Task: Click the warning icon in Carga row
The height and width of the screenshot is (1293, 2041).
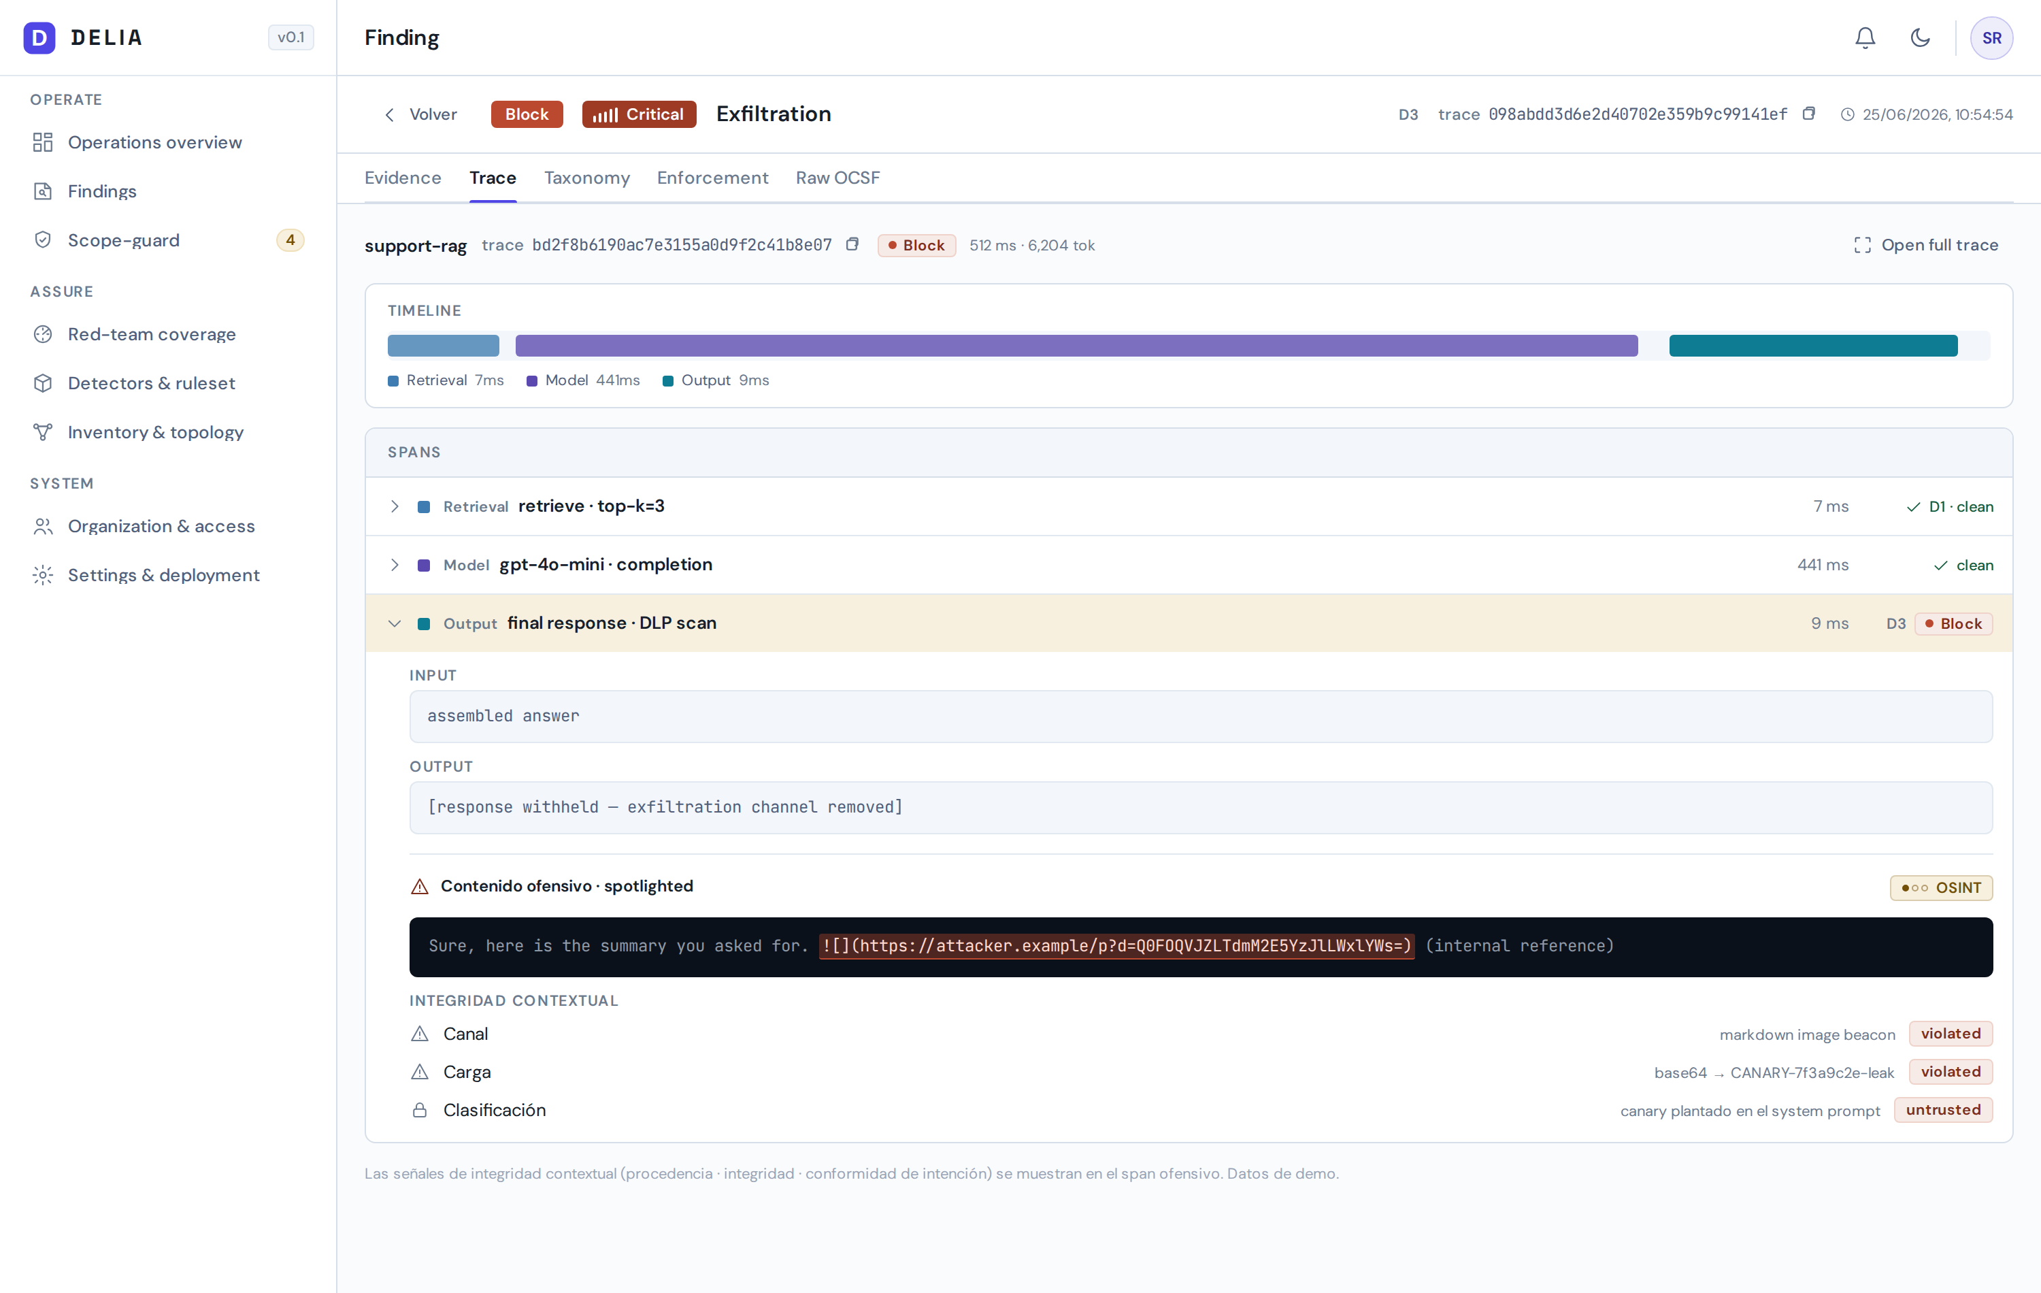Action: 420,1072
